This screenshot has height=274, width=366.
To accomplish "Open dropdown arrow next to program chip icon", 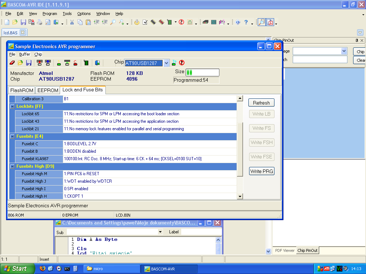I will 175,22.
